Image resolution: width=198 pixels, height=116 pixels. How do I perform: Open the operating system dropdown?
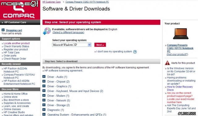[x=72, y=45]
